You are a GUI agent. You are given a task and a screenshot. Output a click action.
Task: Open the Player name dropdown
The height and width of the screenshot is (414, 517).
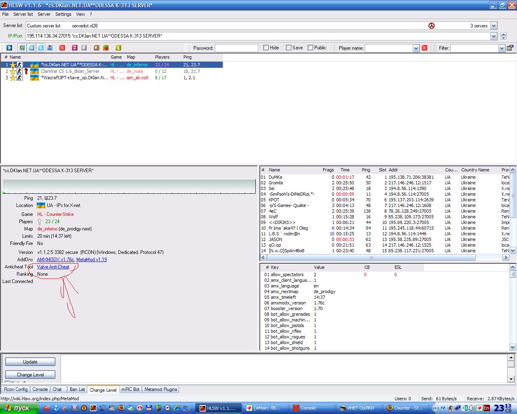(x=416, y=48)
